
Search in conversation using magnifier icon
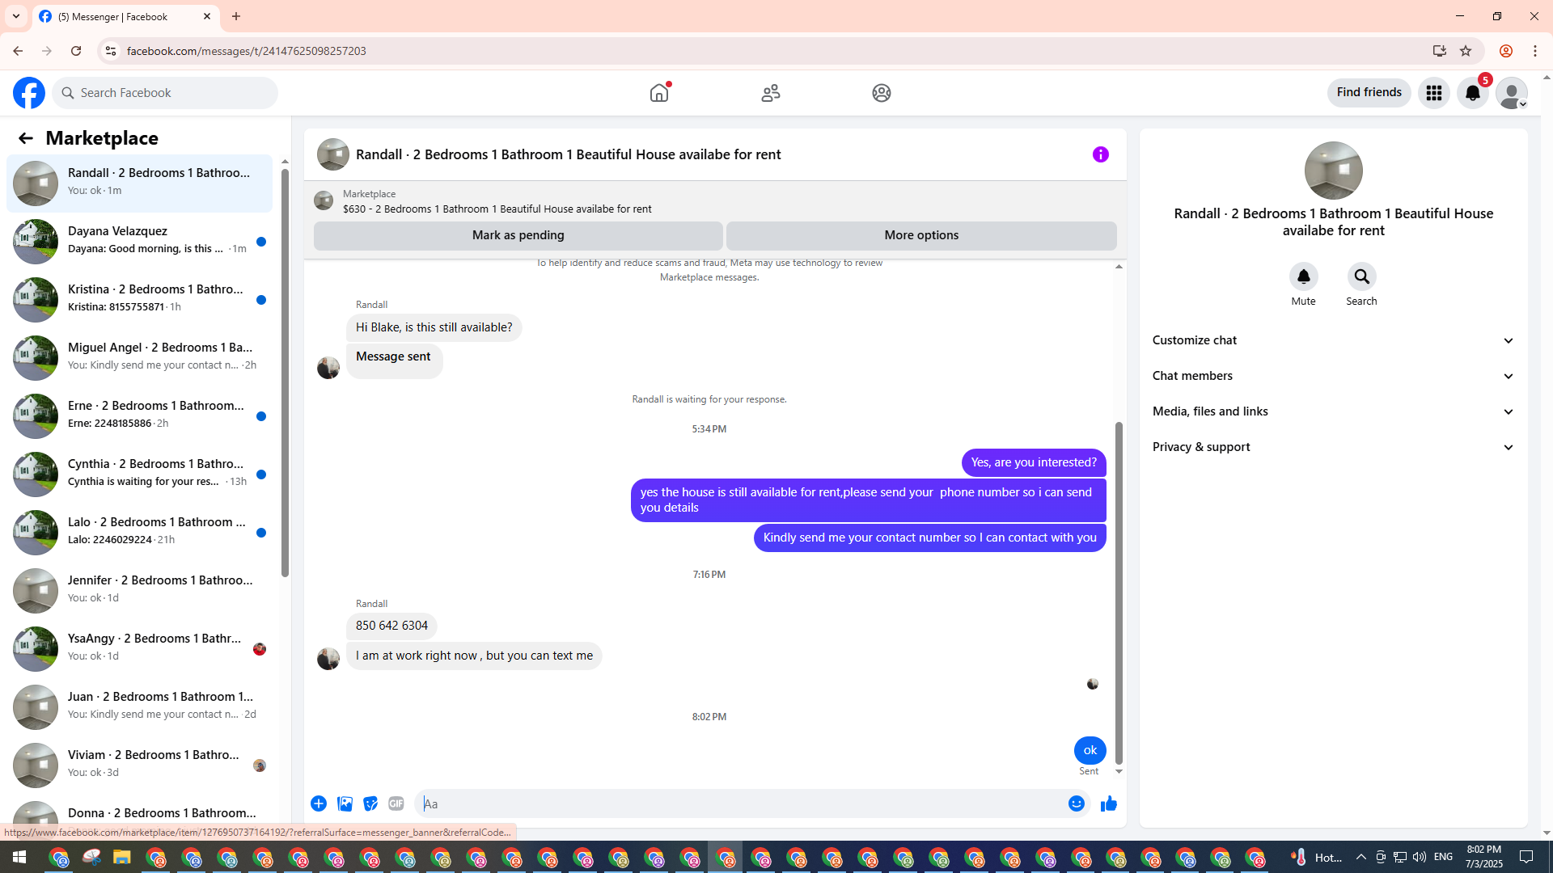1361,277
